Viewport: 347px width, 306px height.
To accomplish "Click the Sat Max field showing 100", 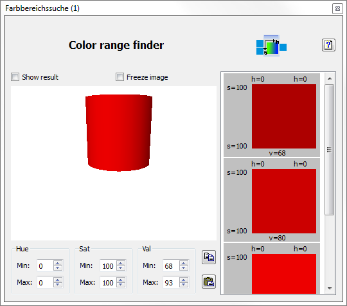I will (x=108, y=282).
